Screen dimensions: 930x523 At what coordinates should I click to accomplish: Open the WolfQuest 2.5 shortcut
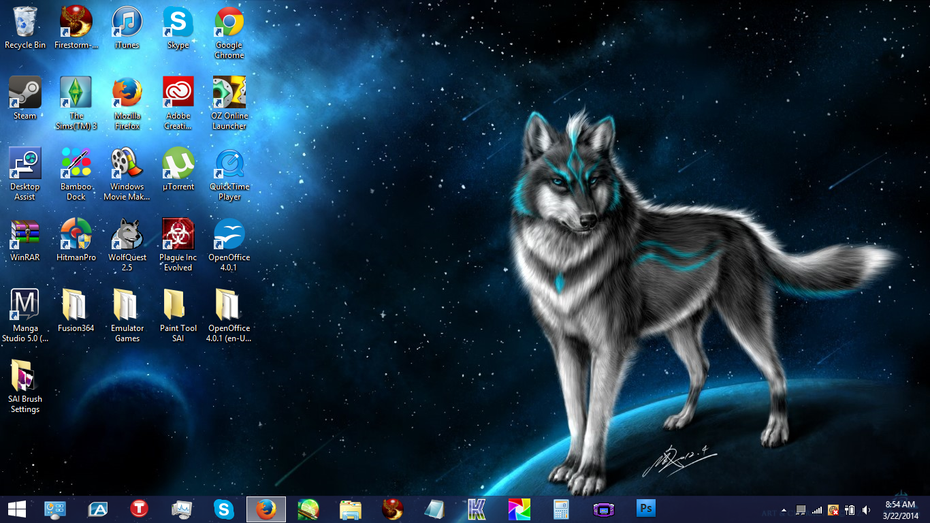point(127,235)
